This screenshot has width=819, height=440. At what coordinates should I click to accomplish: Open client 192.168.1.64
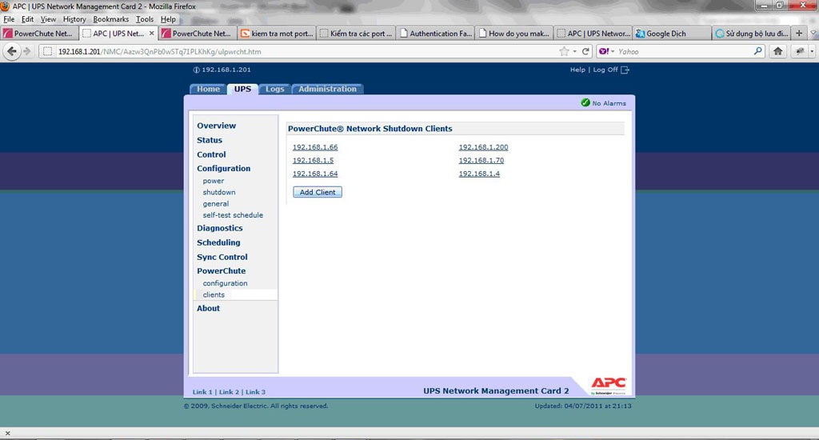[315, 174]
